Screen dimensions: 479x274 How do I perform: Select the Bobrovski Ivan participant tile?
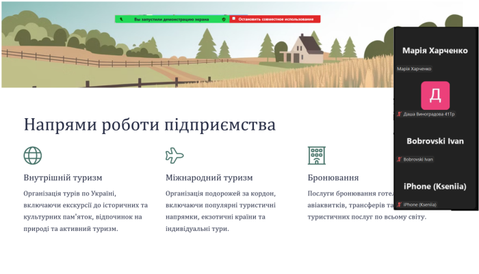[x=435, y=141]
